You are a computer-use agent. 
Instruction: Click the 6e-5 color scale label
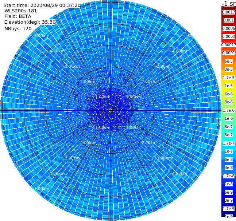228,61
